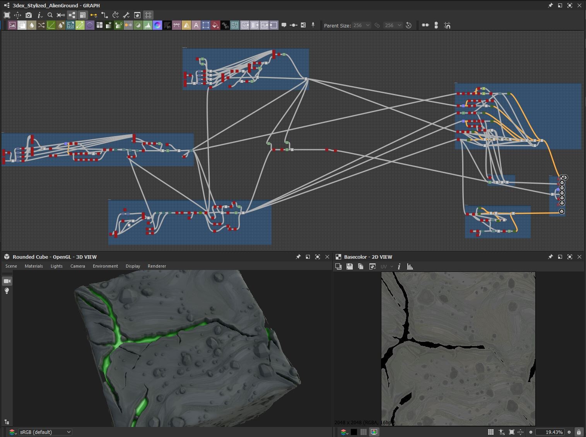Reset Parent Size using the revert button
This screenshot has width=586, height=437.
[409, 25]
